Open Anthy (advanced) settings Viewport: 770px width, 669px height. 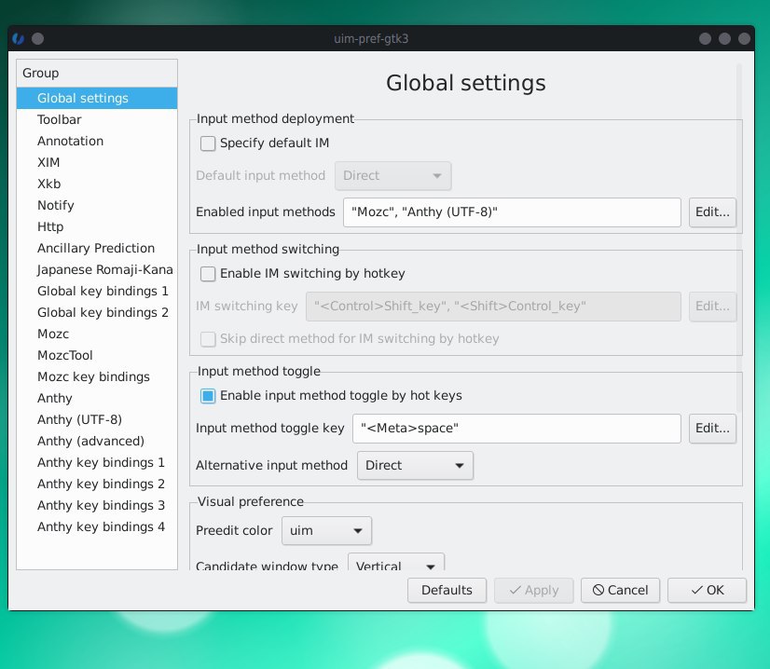point(97,442)
